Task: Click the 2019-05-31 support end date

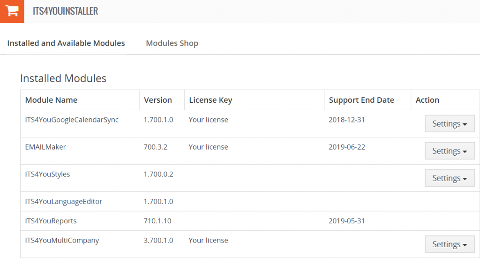Action: click(x=347, y=221)
